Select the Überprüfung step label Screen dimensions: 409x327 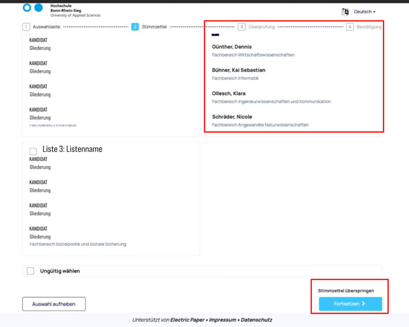pyautogui.click(x=261, y=27)
